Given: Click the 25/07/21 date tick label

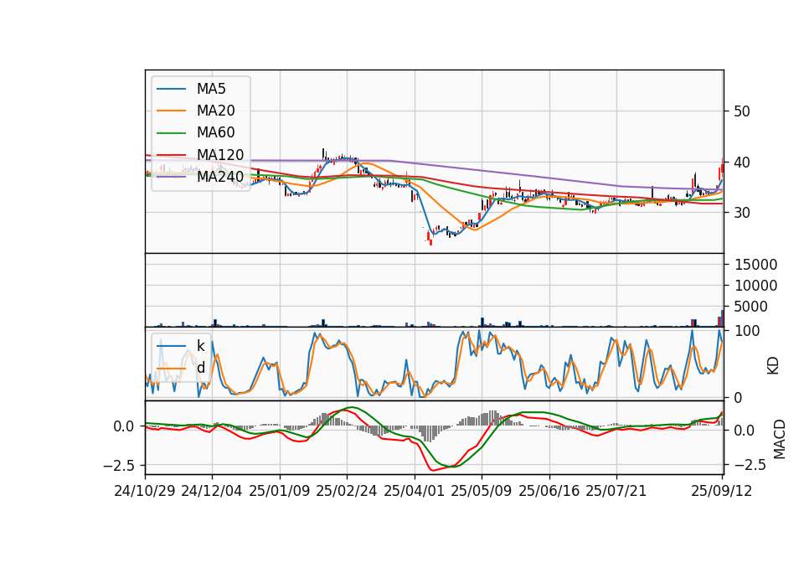Looking at the screenshot, I should coord(616,491).
